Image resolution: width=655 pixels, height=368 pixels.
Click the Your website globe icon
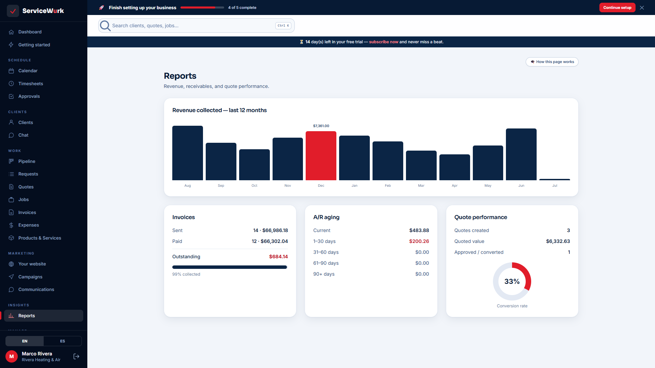click(11, 264)
